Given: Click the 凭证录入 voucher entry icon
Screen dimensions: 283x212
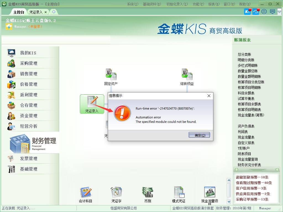Looking at the screenshot, I should click(x=92, y=104).
